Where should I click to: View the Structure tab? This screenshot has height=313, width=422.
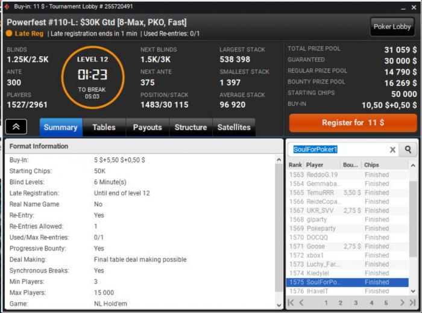[x=191, y=127]
